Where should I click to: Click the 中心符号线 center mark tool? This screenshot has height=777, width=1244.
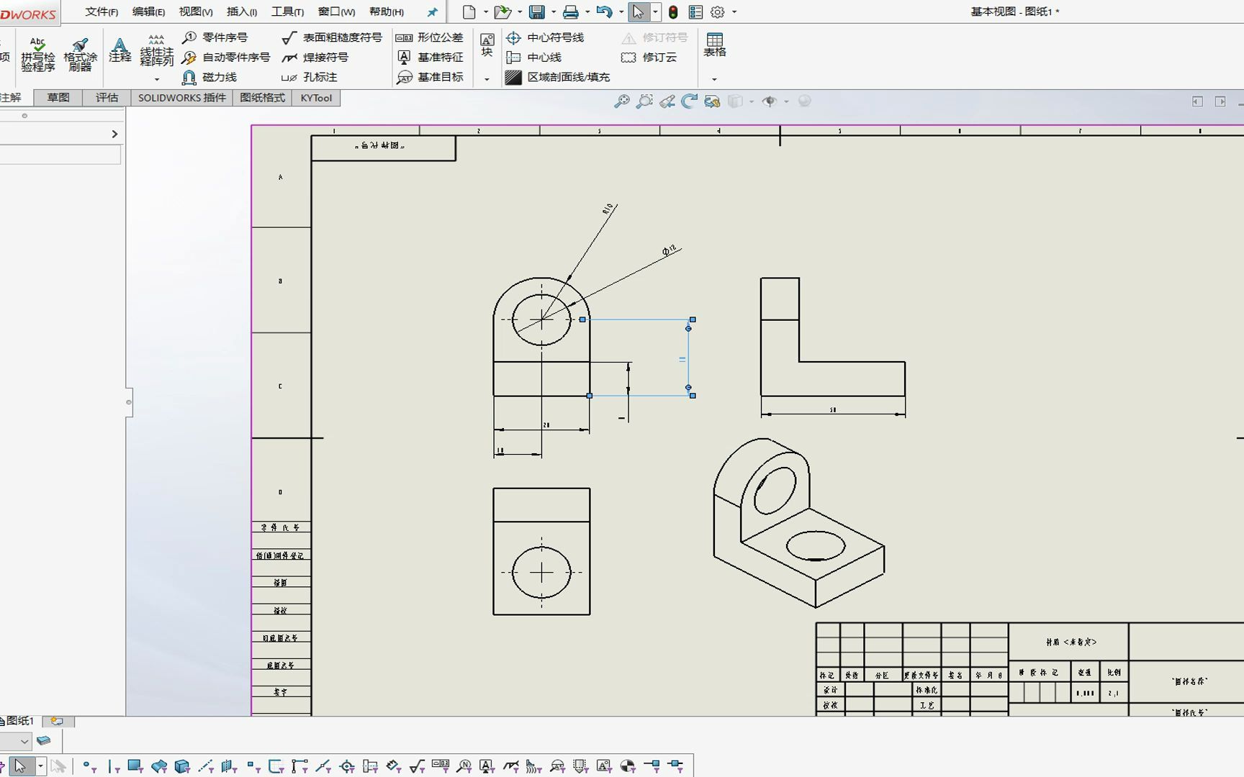[x=550, y=37]
